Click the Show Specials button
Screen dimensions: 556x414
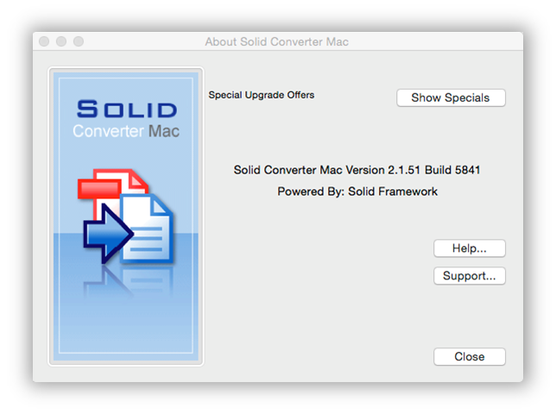click(451, 97)
